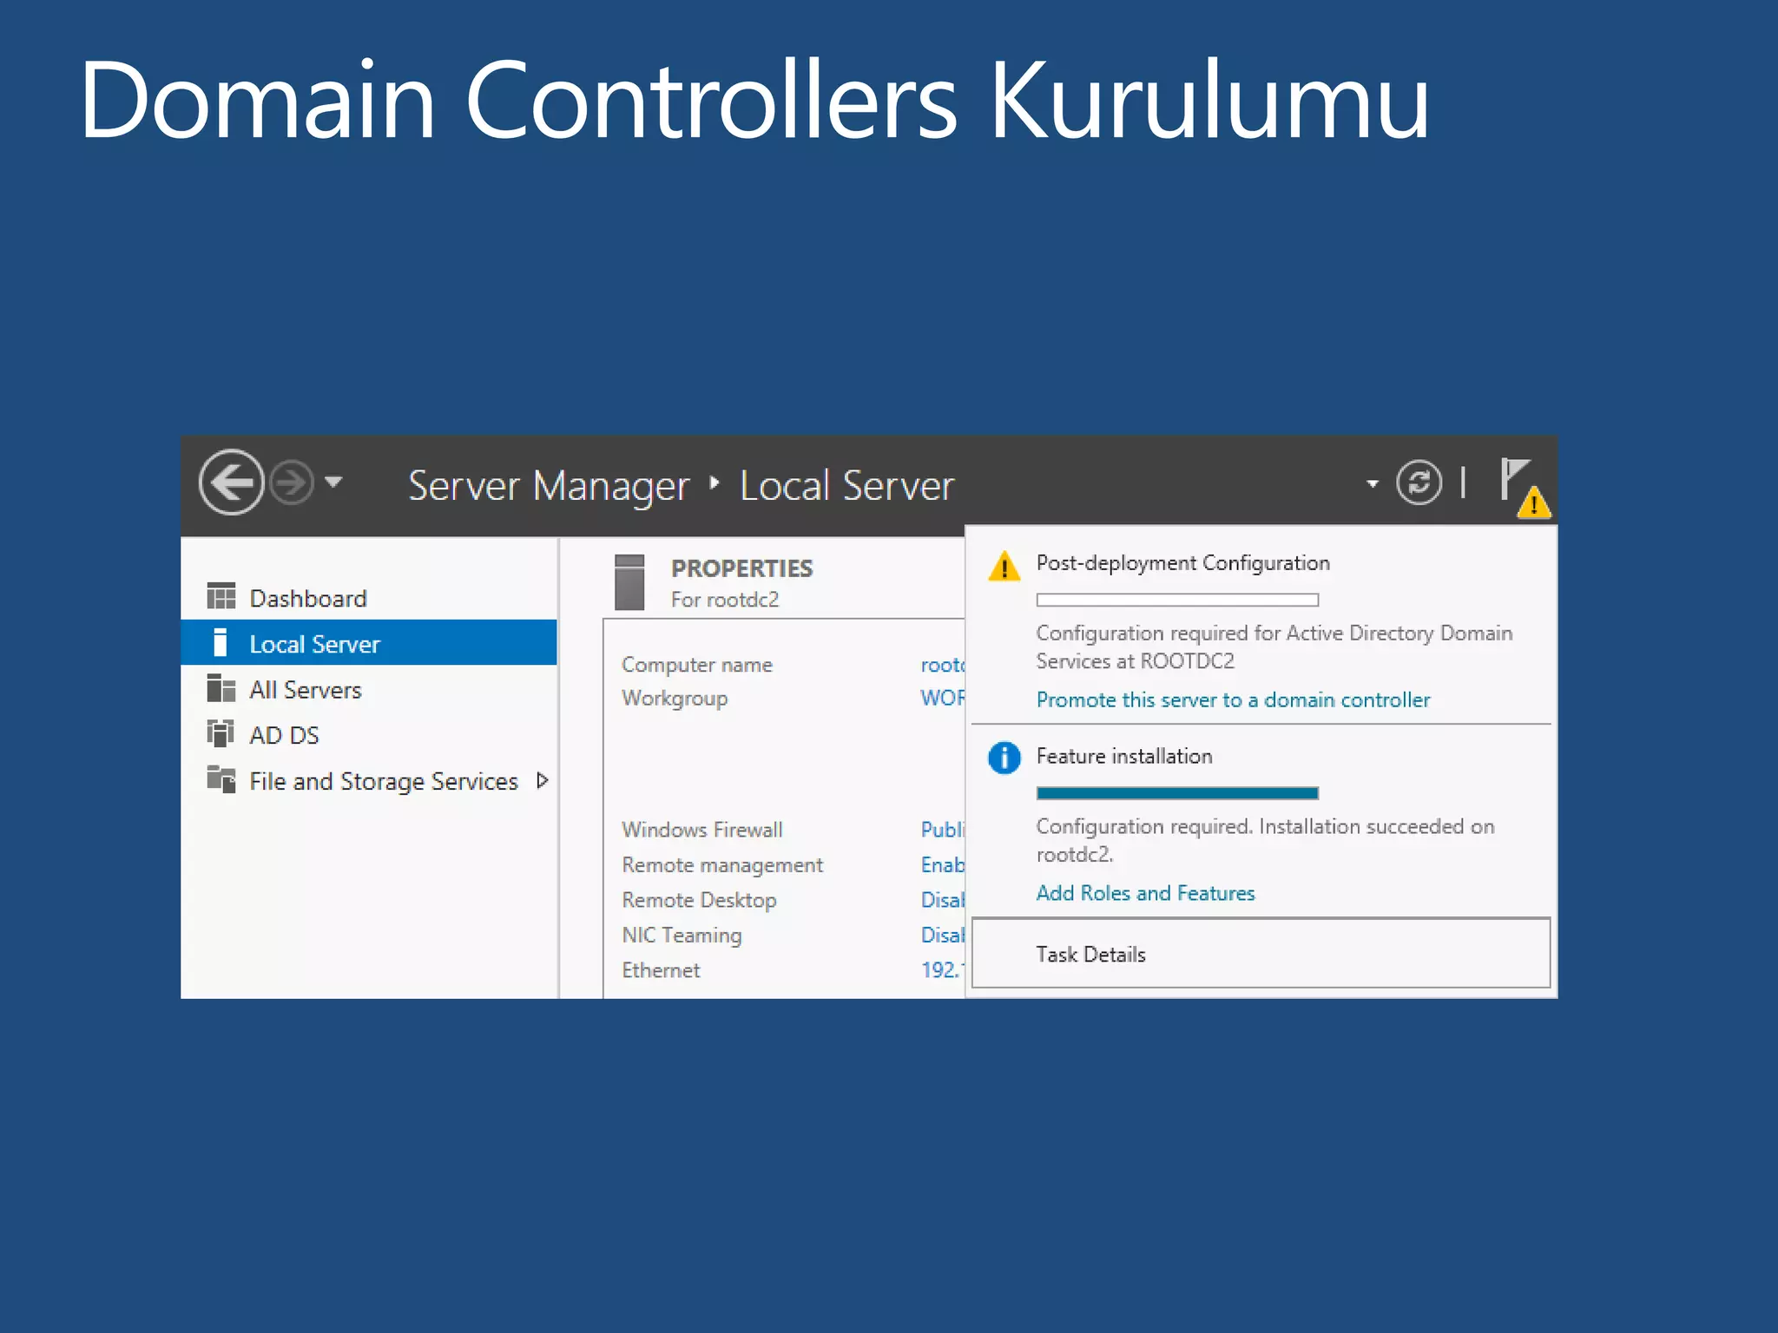Open AD DS in the sidebar
1778x1333 pixels.
click(x=368, y=735)
